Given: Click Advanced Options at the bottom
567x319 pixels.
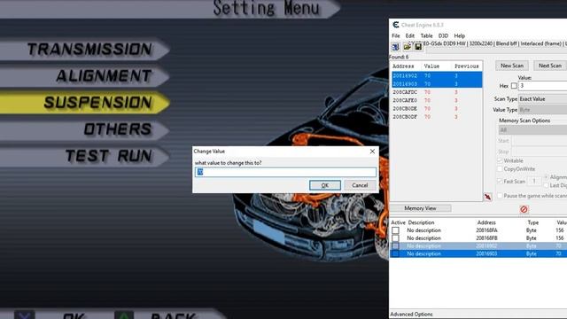Looking at the screenshot, I should coord(411,314).
